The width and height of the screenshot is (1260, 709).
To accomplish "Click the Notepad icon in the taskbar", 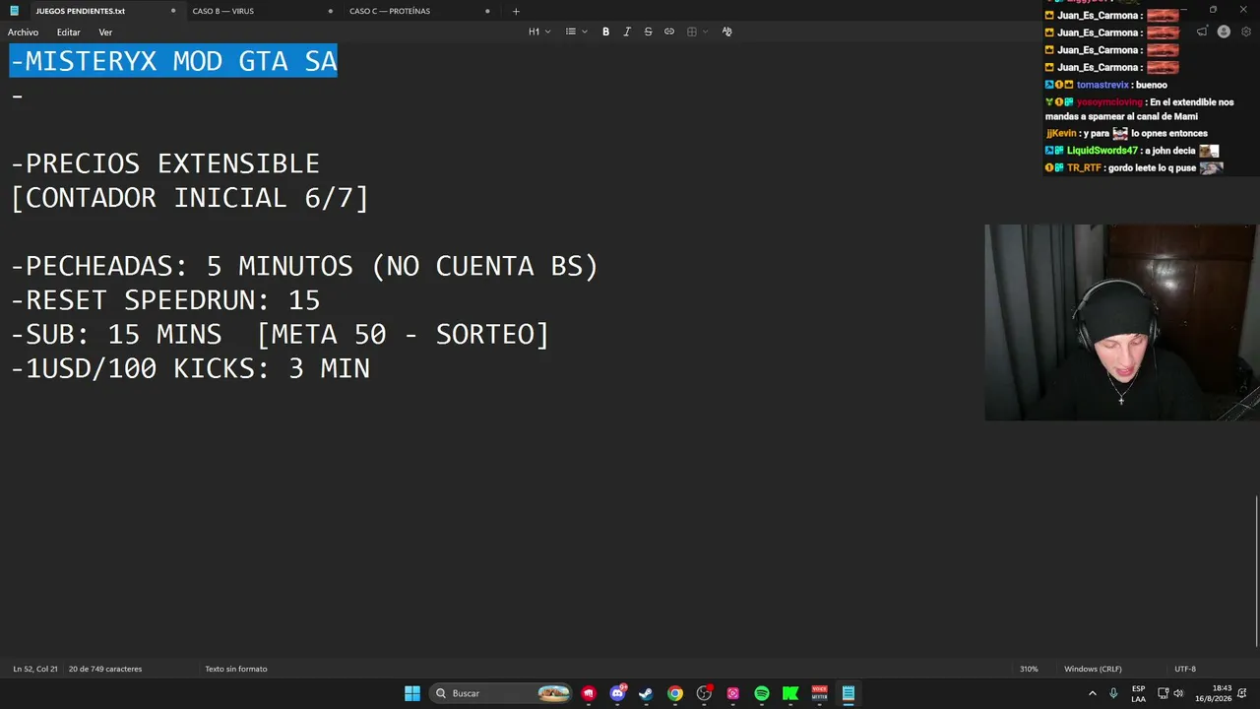I will (848, 693).
